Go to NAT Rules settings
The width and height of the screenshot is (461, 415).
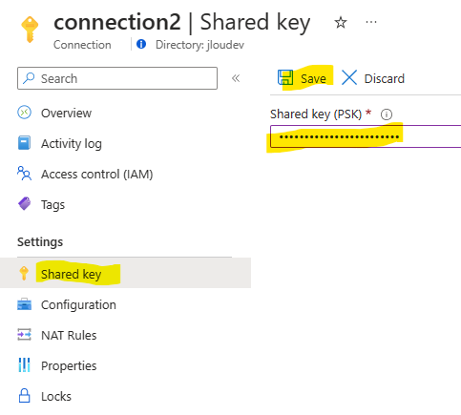click(x=69, y=335)
